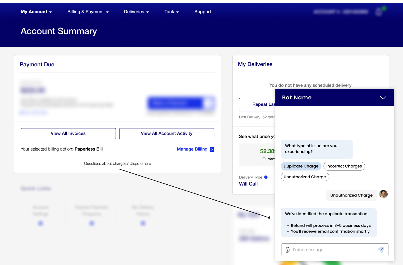Click the Delivery Type info icon
The image size is (403, 265).
click(x=266, y=177)
